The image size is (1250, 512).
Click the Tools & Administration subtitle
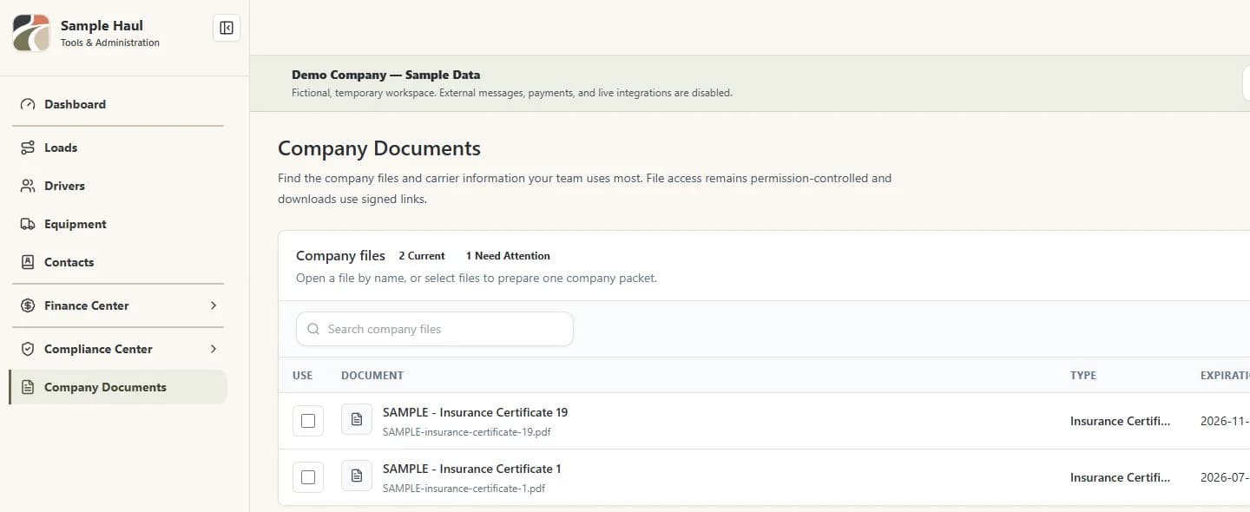pyautogui.click(x=110, y=43)
